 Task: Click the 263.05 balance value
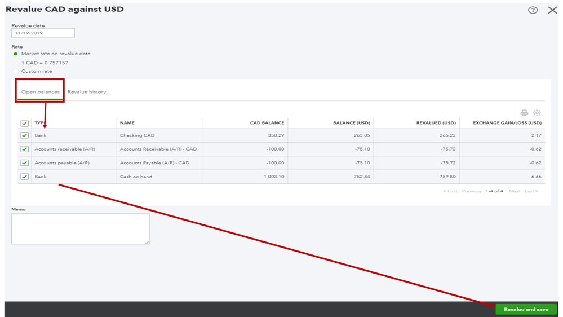point(362,135)
